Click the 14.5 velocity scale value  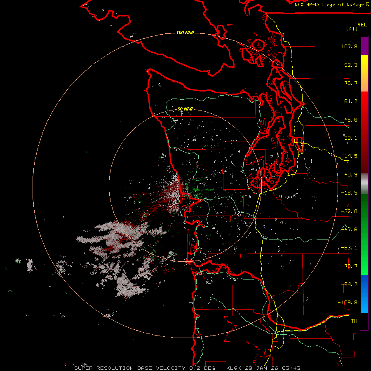click(x=351, y=156)
